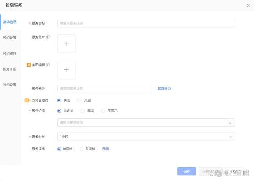Select 开启 for 支付后预约
The height and width of the screenshot is (182, 254).
pyautogui.click(x=80, y=100)
